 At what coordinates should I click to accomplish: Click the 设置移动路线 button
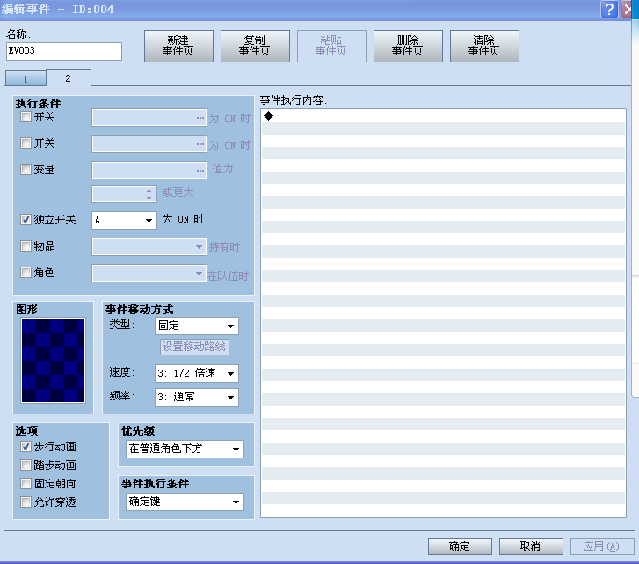[194, 347]
